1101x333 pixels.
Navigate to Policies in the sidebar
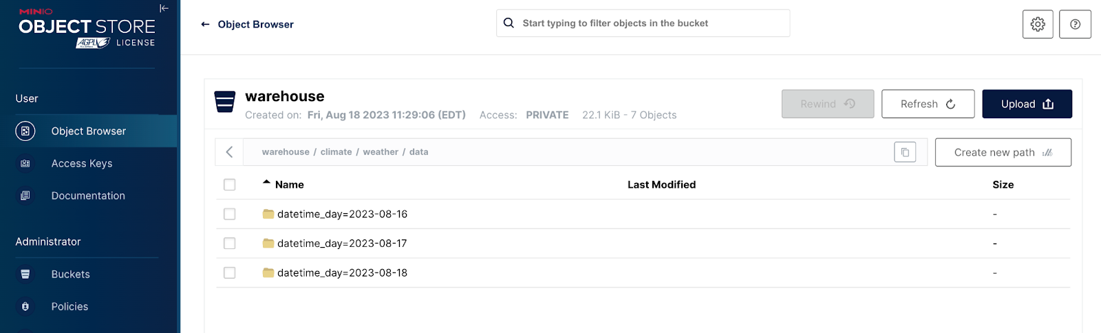70,307
